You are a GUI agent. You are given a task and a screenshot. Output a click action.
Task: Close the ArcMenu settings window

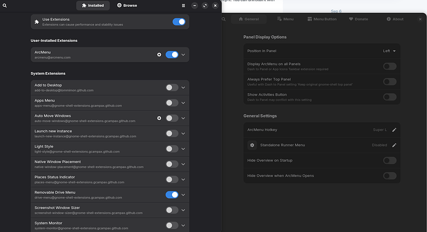(420, 19)
